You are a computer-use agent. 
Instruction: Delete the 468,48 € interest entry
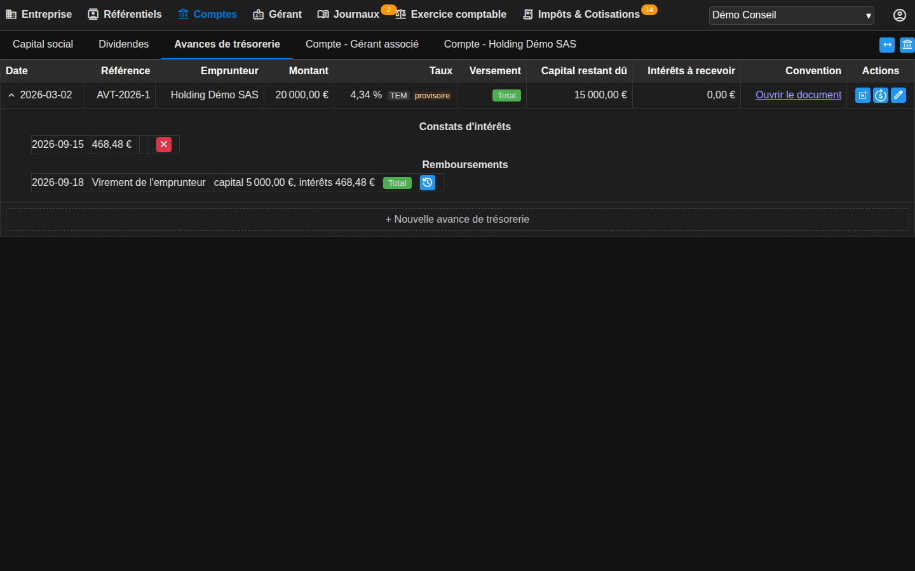(164, 145)
